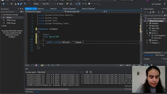This screenshot has height=94, width=167.
Task: Expand the Properties node
Action: coord(147,23)
